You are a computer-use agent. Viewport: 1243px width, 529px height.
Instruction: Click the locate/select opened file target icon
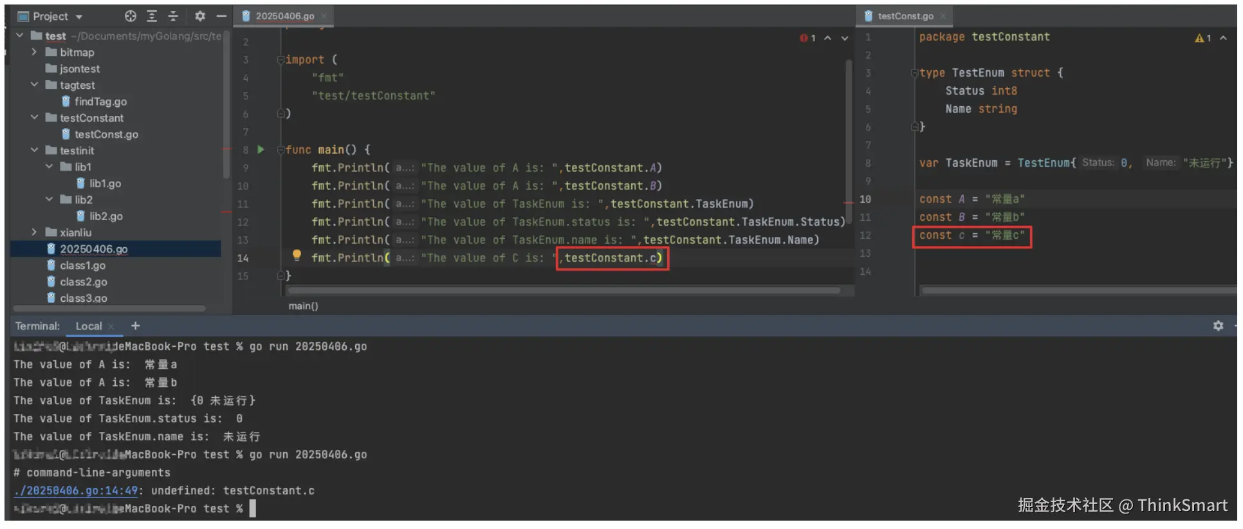pyautogui.click(x=131, y=16)
